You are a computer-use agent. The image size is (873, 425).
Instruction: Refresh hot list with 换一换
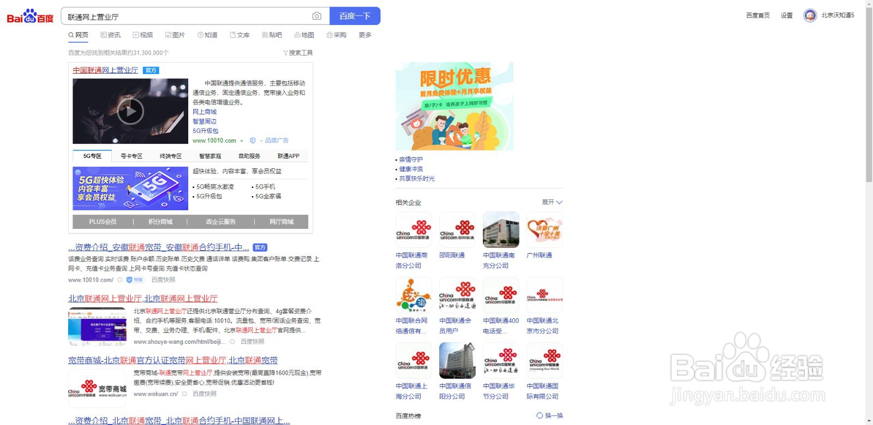coord(549,416)
